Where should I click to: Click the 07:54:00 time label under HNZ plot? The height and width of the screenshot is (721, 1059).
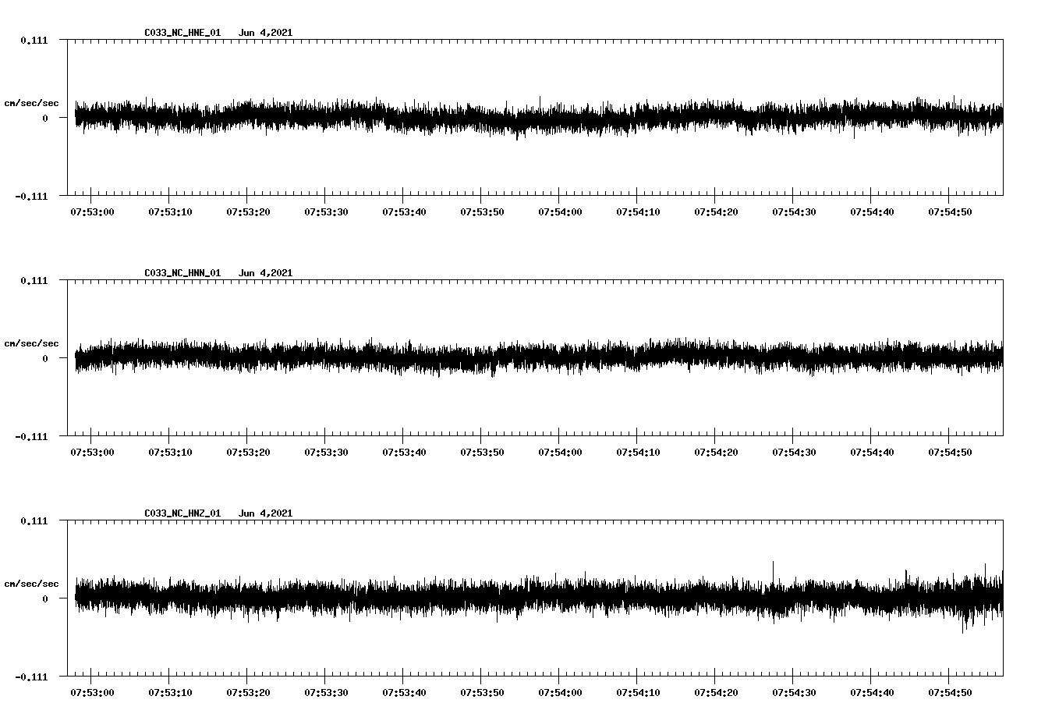tap(560, 692)
